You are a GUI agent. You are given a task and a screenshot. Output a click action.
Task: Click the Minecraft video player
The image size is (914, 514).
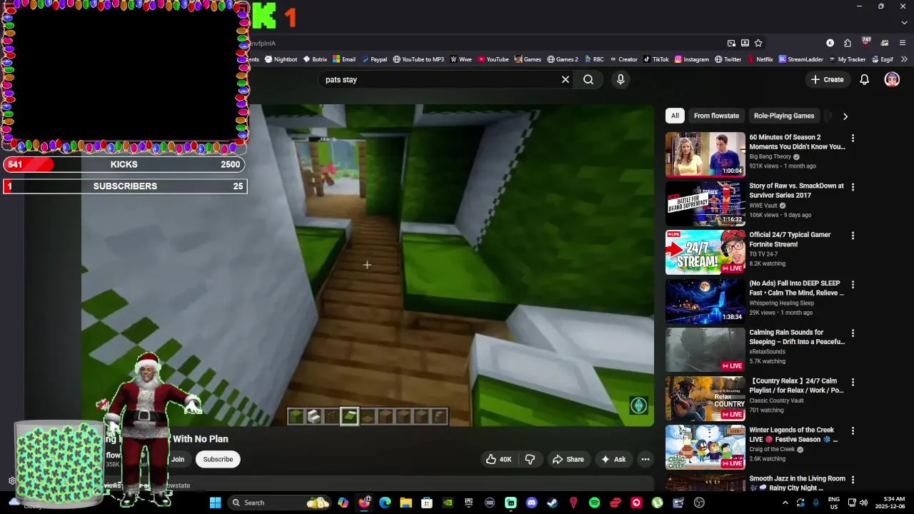point(367,266)
